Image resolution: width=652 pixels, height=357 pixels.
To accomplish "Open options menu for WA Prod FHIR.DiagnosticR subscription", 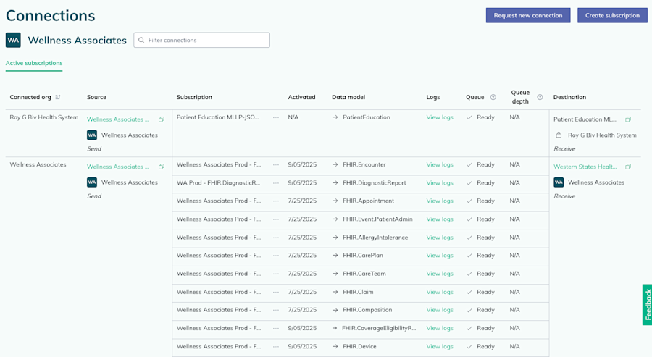I will [276, 183].
